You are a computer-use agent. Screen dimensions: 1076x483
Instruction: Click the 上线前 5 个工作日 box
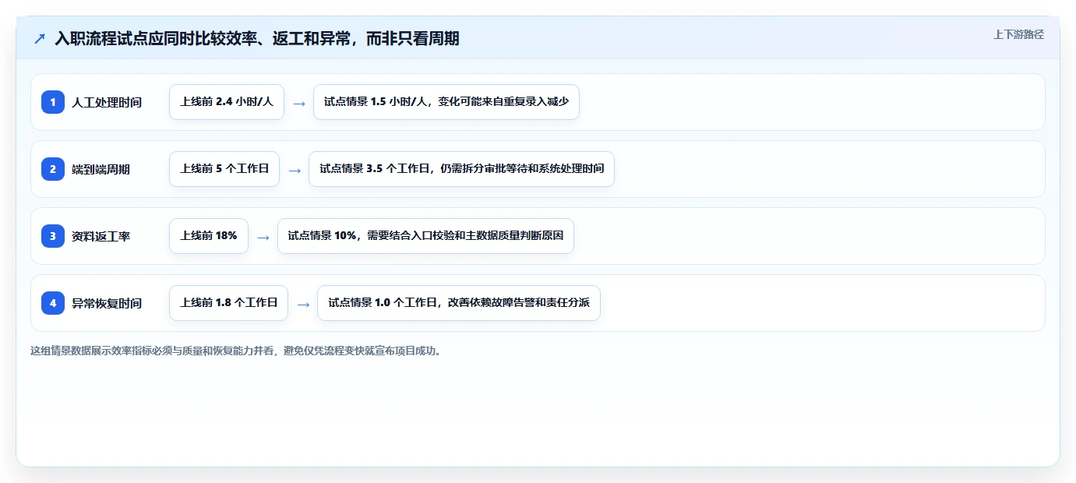pyautogui.click(x=224, y=169)
